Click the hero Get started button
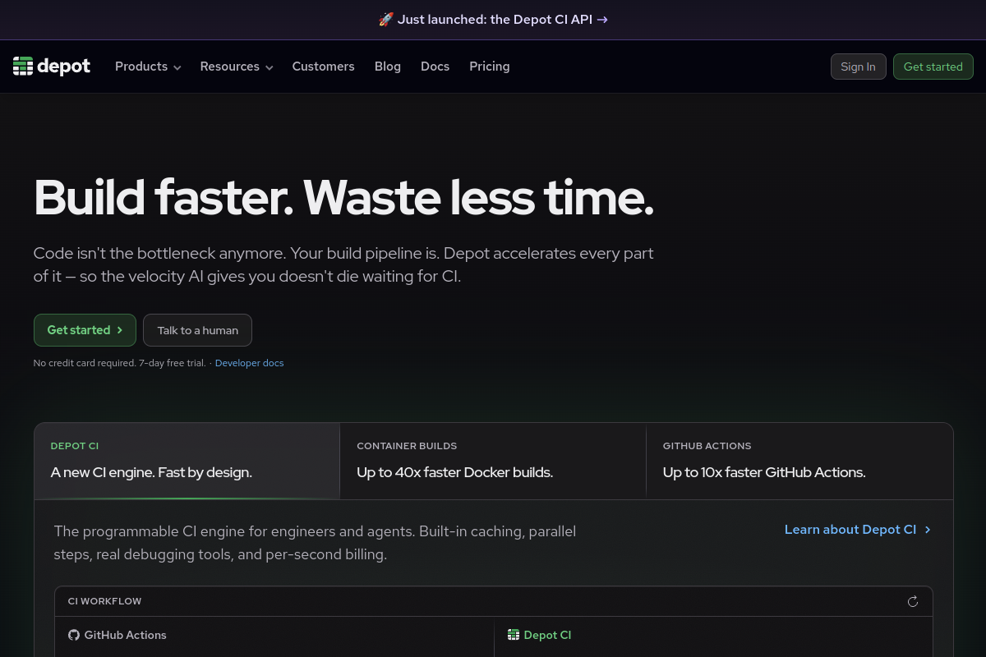Viewport: 986px width, 657px height. pos(85,330)
